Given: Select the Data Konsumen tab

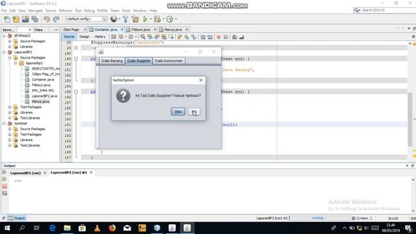Looking at the screenshot, I should coord(169,60).
